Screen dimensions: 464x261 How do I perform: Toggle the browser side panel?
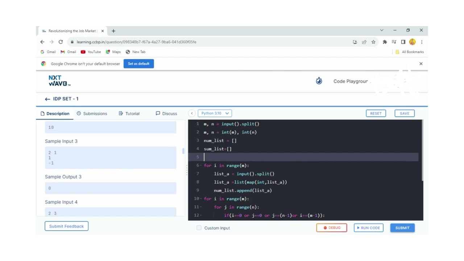(403, 42)
